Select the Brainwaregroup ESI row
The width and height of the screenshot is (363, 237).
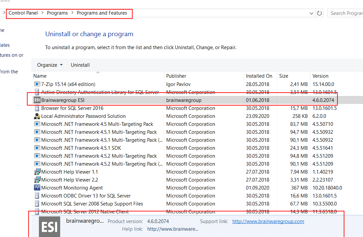(x=197, y=100)
